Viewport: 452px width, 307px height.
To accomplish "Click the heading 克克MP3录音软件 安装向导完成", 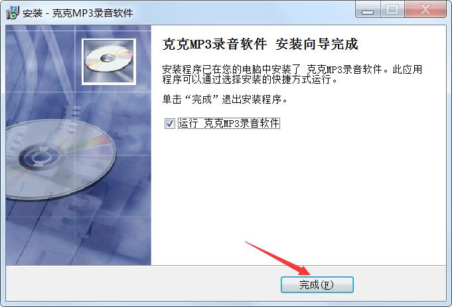I will (x=260, y=44).
